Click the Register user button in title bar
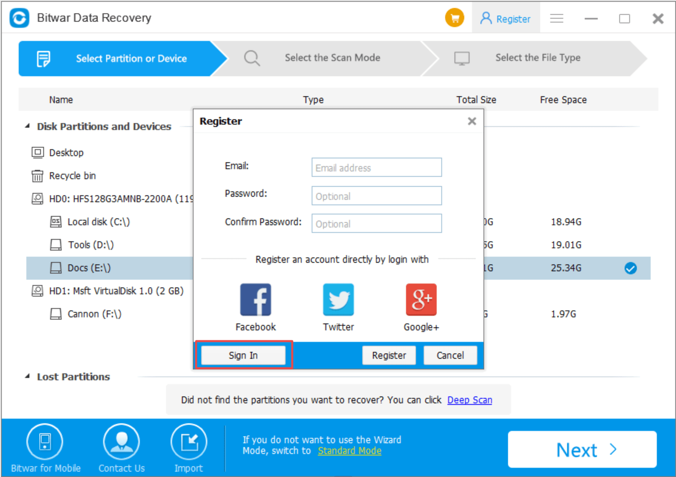The width and height of the screenshot is (676, 477). tap(506, 19)
